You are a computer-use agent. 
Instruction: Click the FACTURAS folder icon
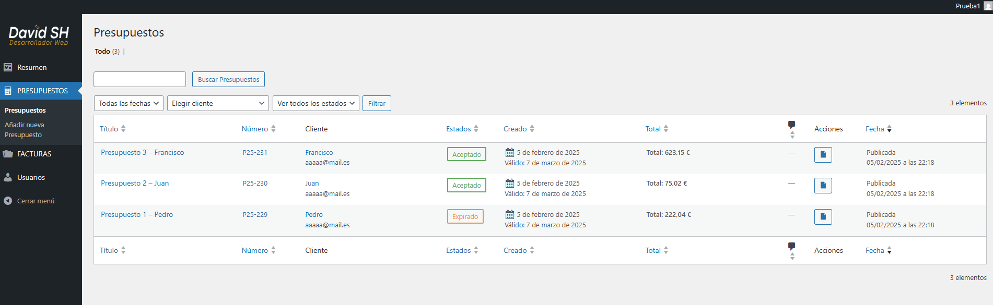[x=8, y=154]
